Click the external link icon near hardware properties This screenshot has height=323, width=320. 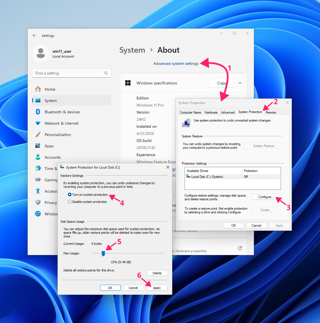(x=240, y=248)
